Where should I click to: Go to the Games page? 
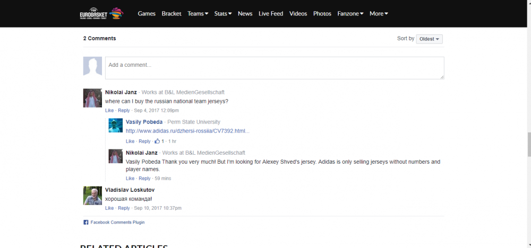click(x=147, y=14)
